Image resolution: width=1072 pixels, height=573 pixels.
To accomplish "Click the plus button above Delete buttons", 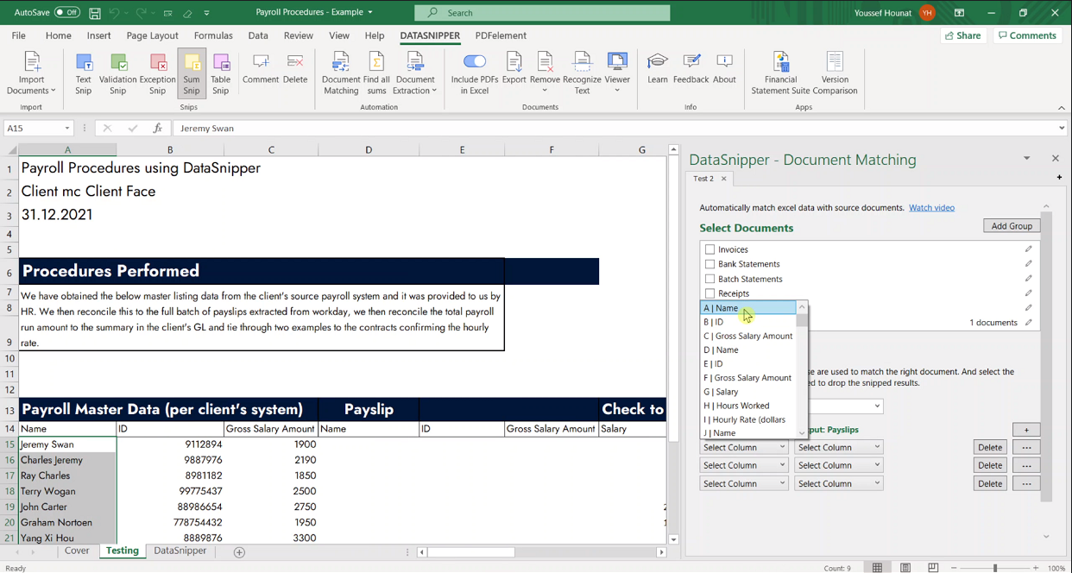I will (1026, 430).
